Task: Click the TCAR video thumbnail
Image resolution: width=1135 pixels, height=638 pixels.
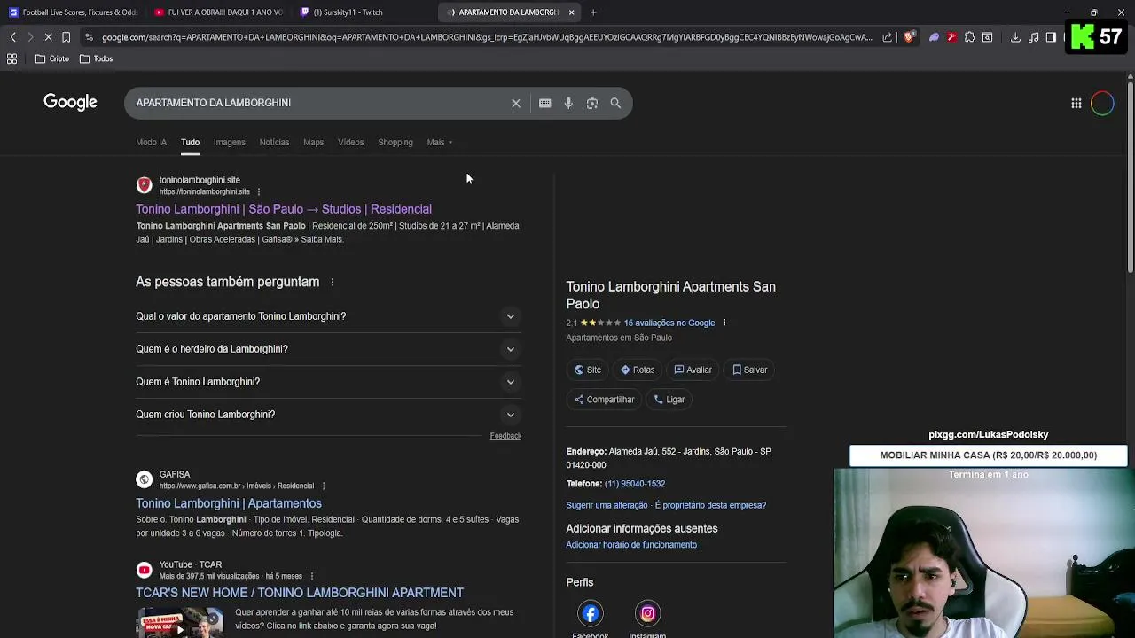Action: [180, 622]
